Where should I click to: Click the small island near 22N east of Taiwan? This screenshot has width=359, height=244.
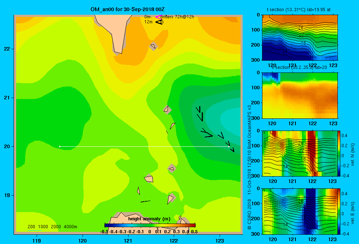153,46
